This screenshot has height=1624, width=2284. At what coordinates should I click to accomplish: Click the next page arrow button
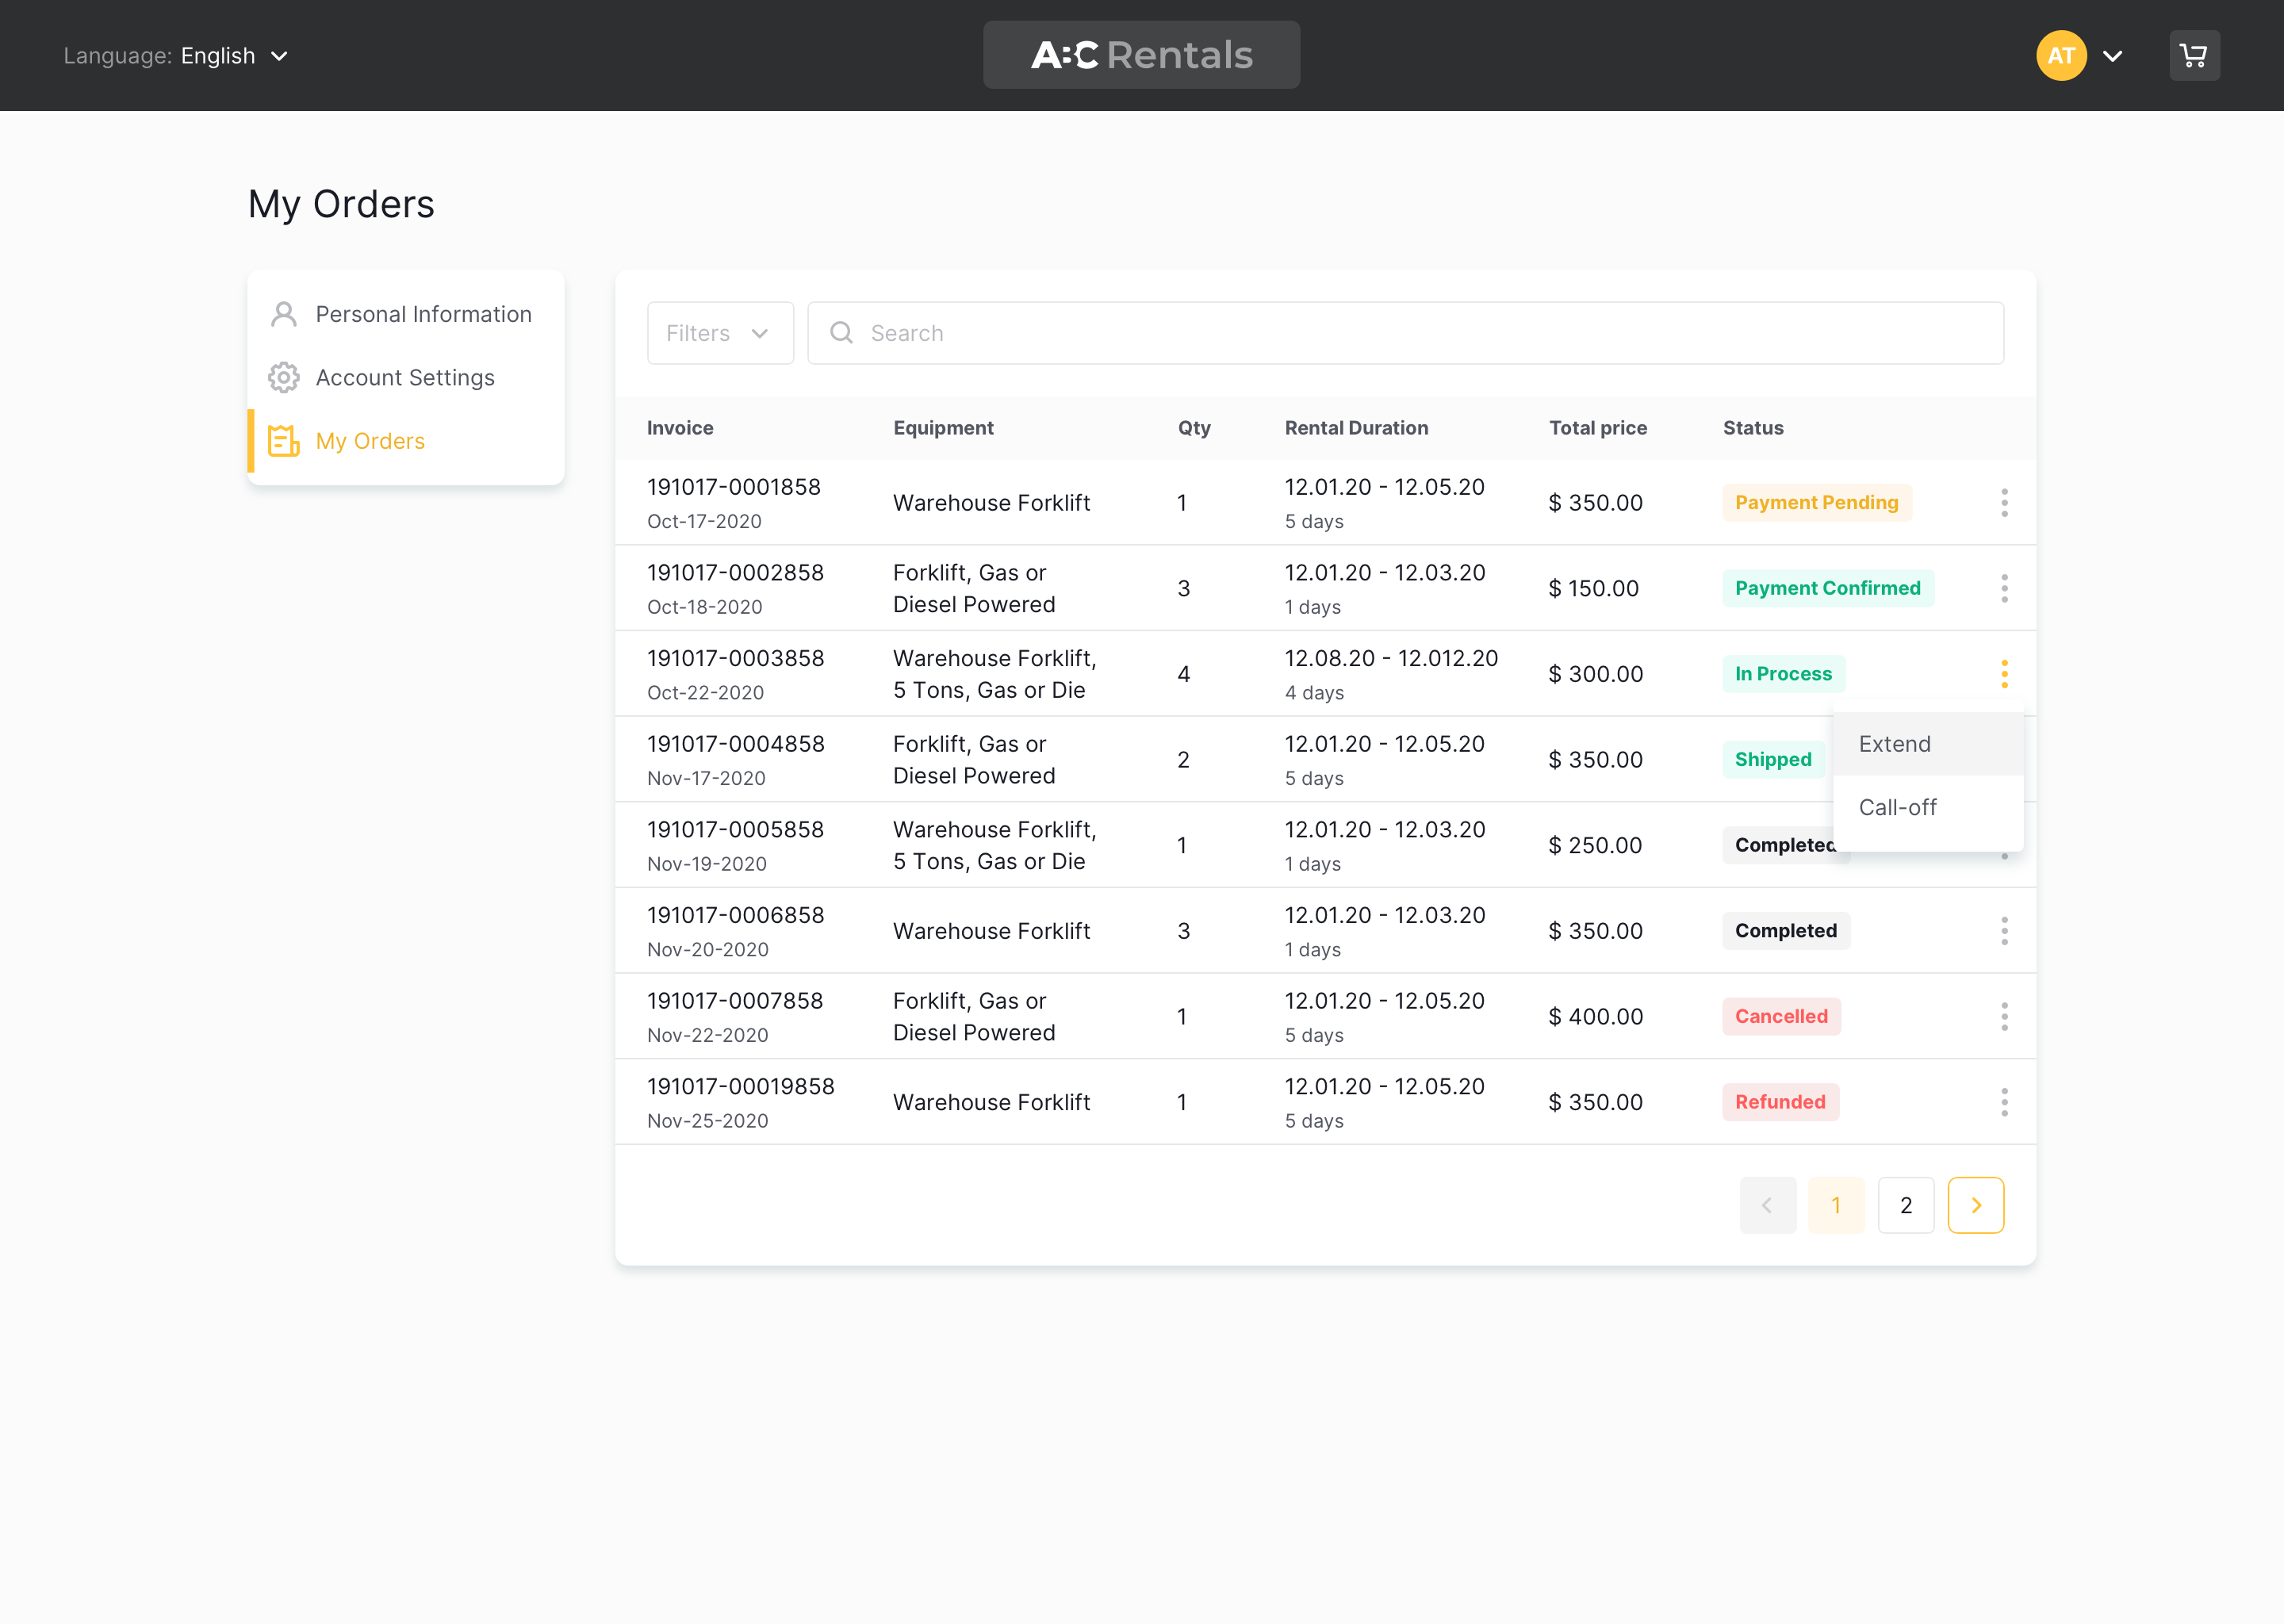coord(1975,1205)
